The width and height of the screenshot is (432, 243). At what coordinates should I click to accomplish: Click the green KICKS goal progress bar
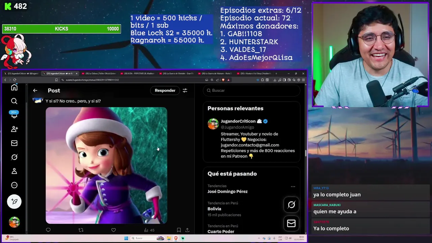click(61, 29)
